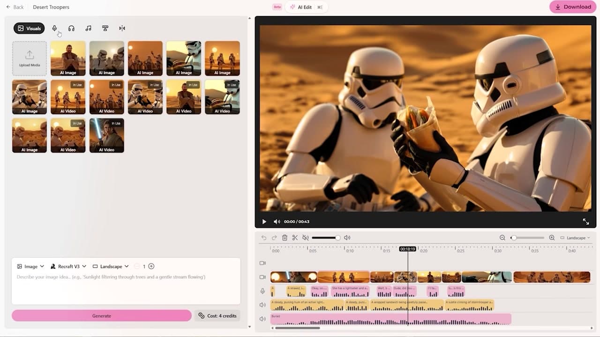Play the video preview
Viewport: 600px width, 337px height.
pos(264,221)
